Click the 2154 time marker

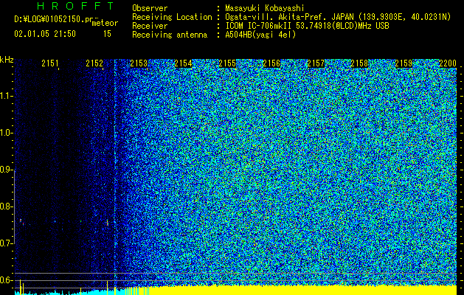click(x=183, y=63)
